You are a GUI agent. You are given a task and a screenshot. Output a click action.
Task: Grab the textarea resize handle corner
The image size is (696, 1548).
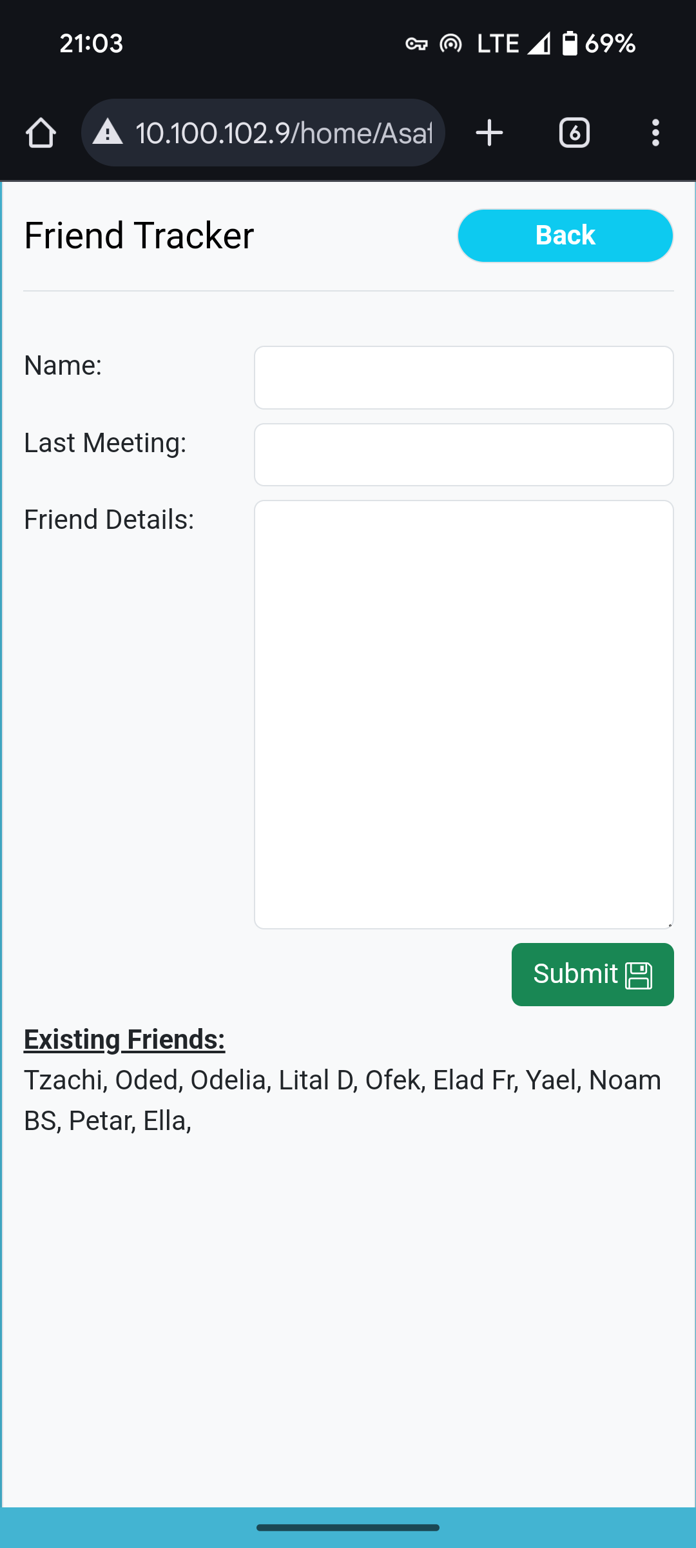(670, 925)
